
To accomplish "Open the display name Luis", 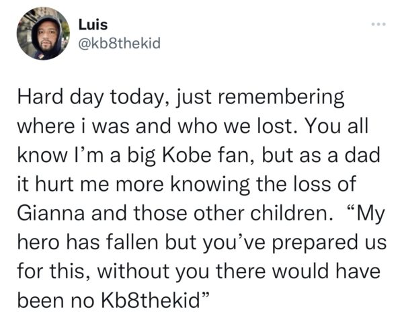I will [x=93, y=25].
